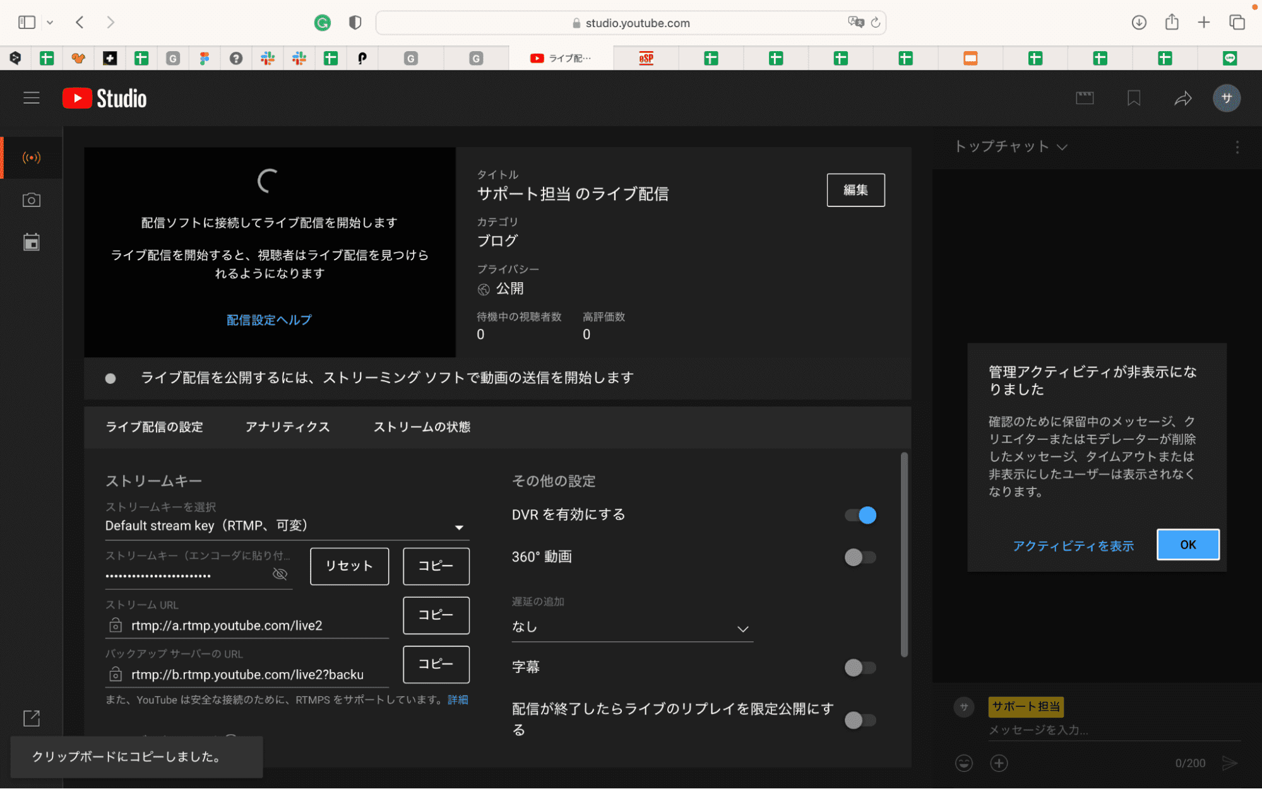Click the リセット button

coord(349,566)
